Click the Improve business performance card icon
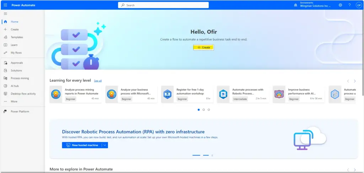Image resolution: width=364 pixels, height=173 pixels. [x=279, y=94]
